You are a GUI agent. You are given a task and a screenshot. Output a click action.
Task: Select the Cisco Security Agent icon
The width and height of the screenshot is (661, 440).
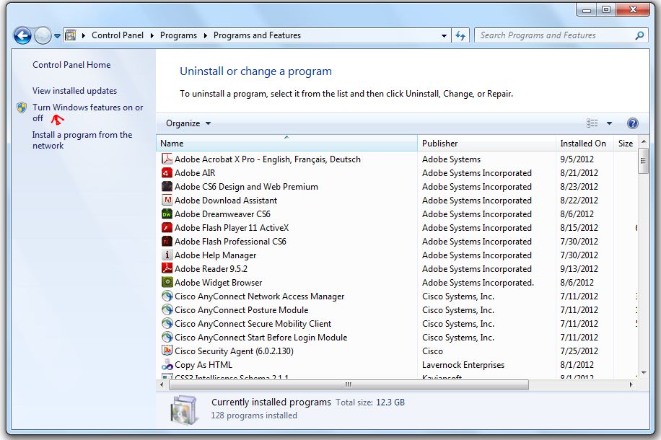point(167,351)
